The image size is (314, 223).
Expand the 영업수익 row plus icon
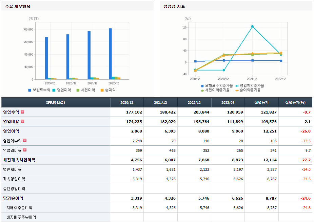[22, 112]
